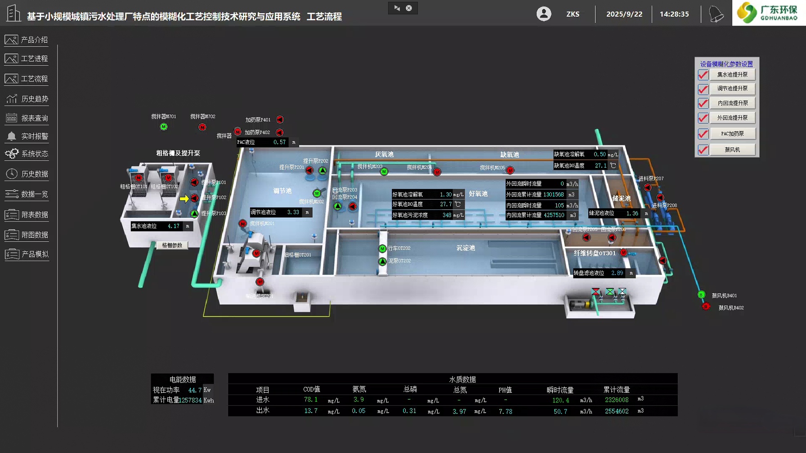Screen dimensions: 806x453
Task: Click the user account avatar icon
Action: tap(544, 14)
